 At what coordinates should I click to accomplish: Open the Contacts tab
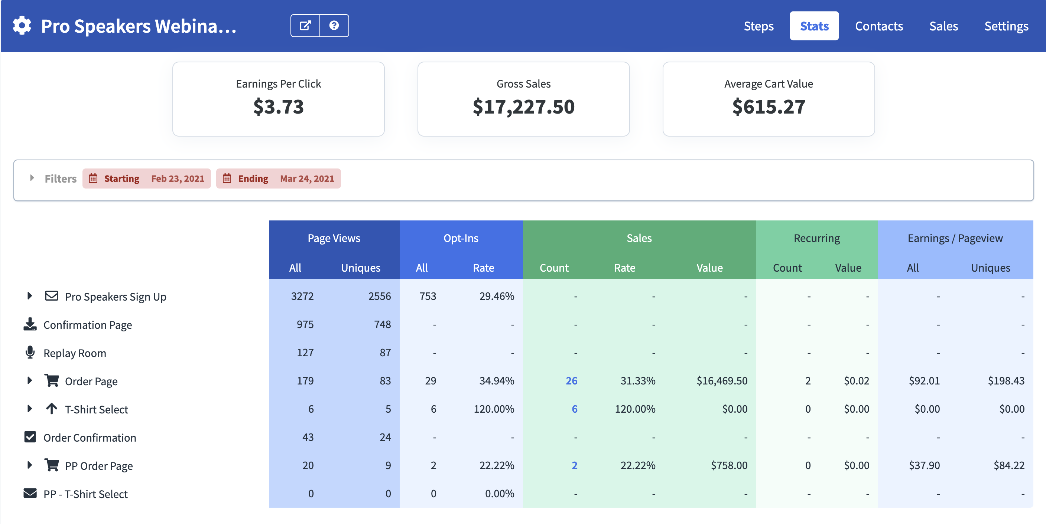(879, 26)
